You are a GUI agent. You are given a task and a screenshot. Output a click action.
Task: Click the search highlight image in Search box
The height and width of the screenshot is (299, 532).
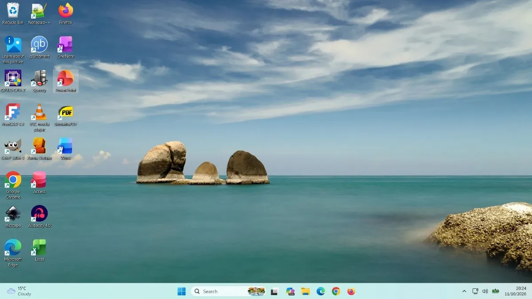point(256,291)
